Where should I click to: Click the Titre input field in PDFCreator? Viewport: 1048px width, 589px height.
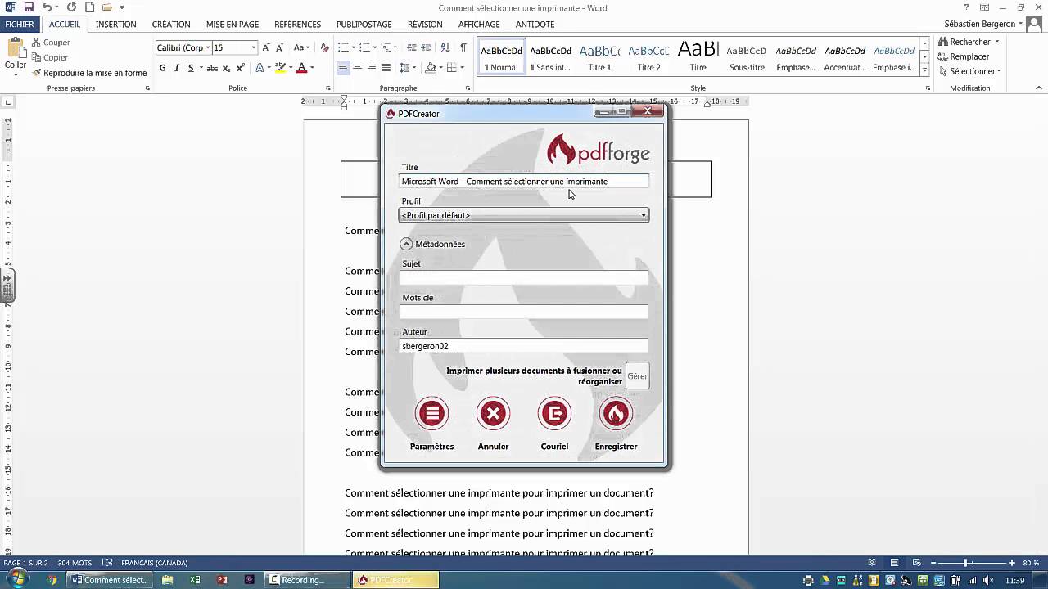click(524, 182)
